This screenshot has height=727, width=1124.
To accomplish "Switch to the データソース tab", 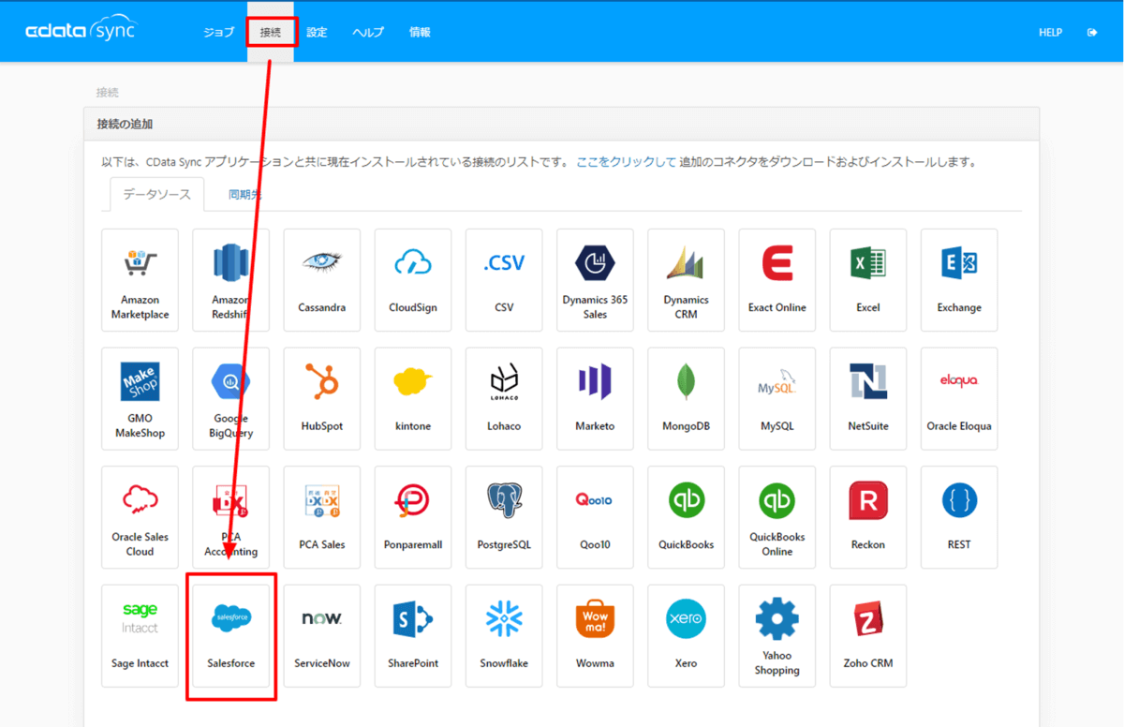I will point(157,195).
